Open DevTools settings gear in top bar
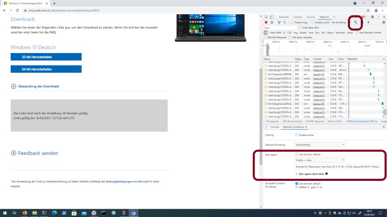The height and width of the screenshot is (217, 387). click(x=372, y=17)
